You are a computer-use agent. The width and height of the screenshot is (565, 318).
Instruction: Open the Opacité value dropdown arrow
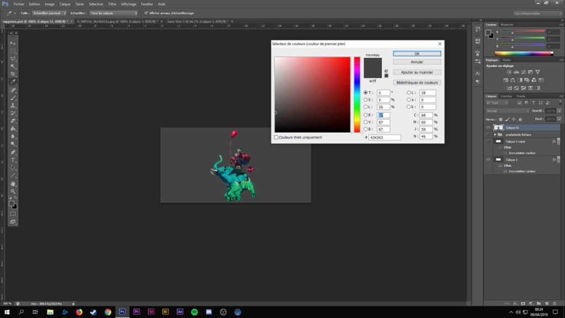click(x=559, y=111)
